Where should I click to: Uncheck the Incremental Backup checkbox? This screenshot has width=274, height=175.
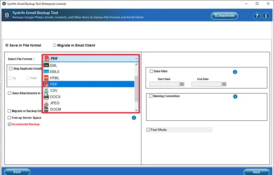point(10,124)
